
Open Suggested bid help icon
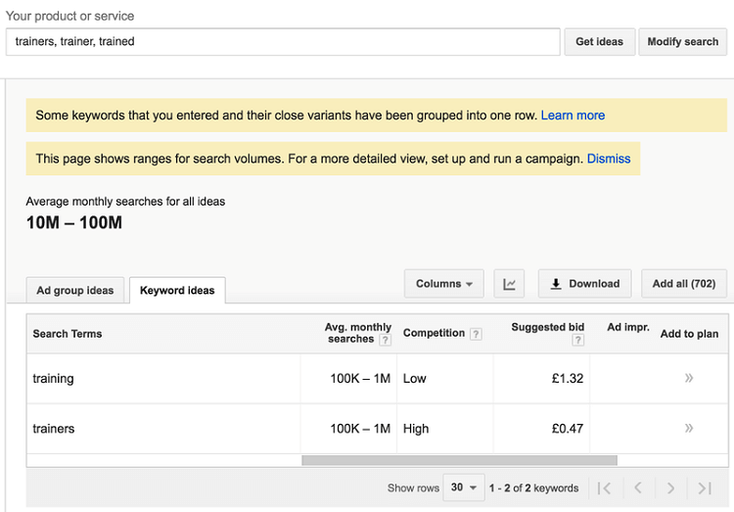coord(578,340)
